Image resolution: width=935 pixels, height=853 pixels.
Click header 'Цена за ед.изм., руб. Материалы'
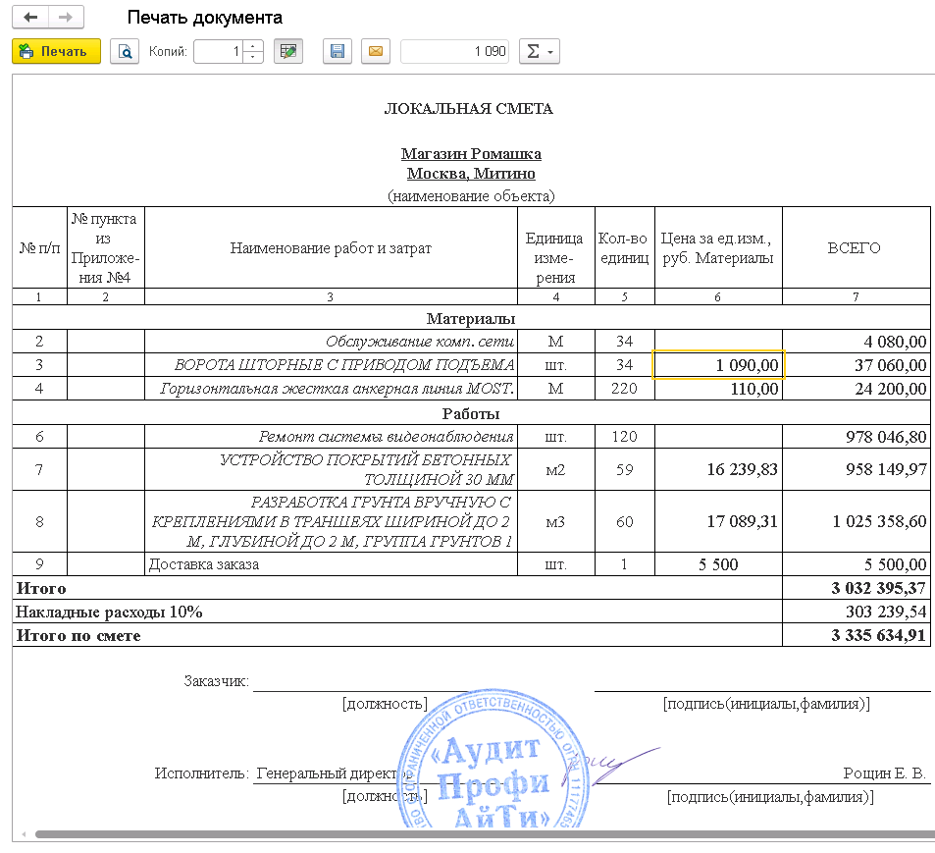pyautogui.click(x=718, y=247)
